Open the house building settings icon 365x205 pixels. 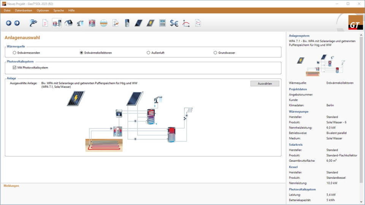tap(68, 23)
